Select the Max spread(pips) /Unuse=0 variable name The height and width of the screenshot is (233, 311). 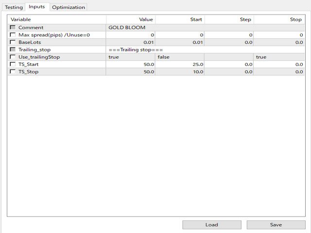coord(54,35)
